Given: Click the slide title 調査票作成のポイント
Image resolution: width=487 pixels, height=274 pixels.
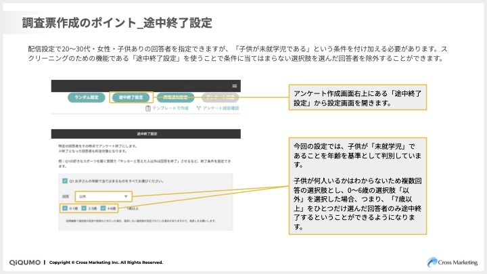Looking at the screenshot, I should pyautogui.click(x=117, y=24).
